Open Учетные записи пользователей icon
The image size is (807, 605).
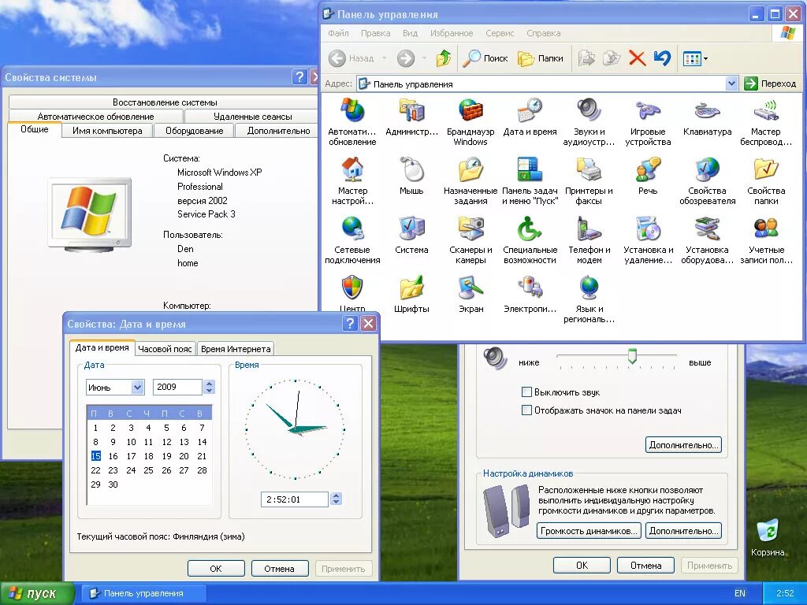766,240
